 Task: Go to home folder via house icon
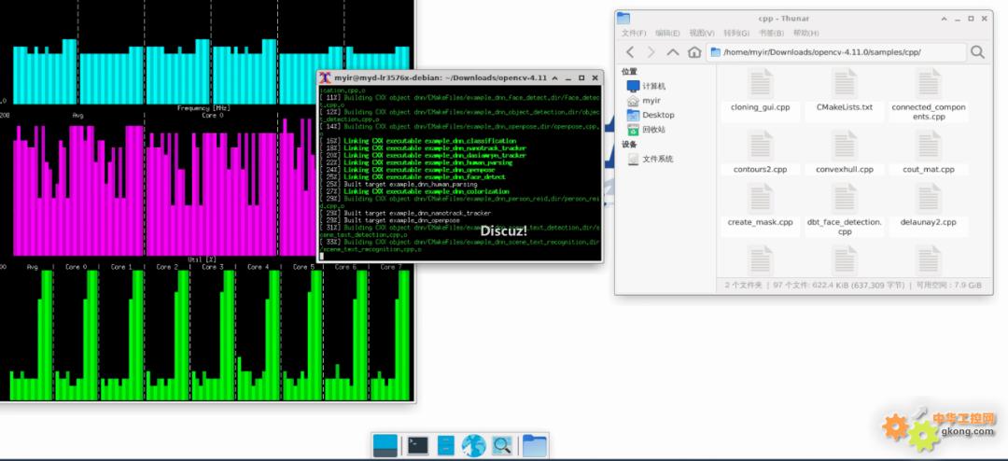[693, 52]
